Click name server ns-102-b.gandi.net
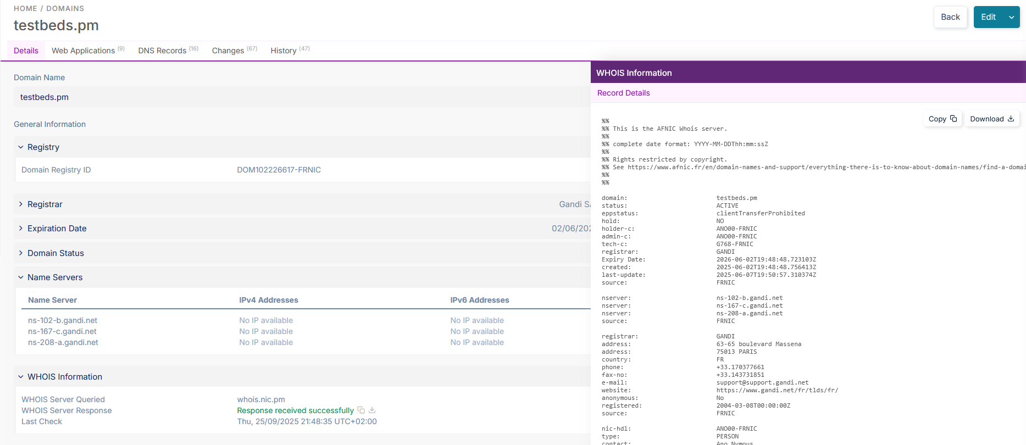The height and width of the screenshot is (445, 1026). [x=63, y=320]
